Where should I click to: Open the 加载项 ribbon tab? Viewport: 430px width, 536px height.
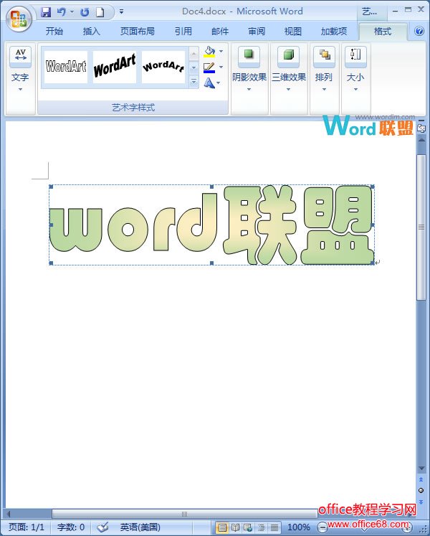coord(334,32)
